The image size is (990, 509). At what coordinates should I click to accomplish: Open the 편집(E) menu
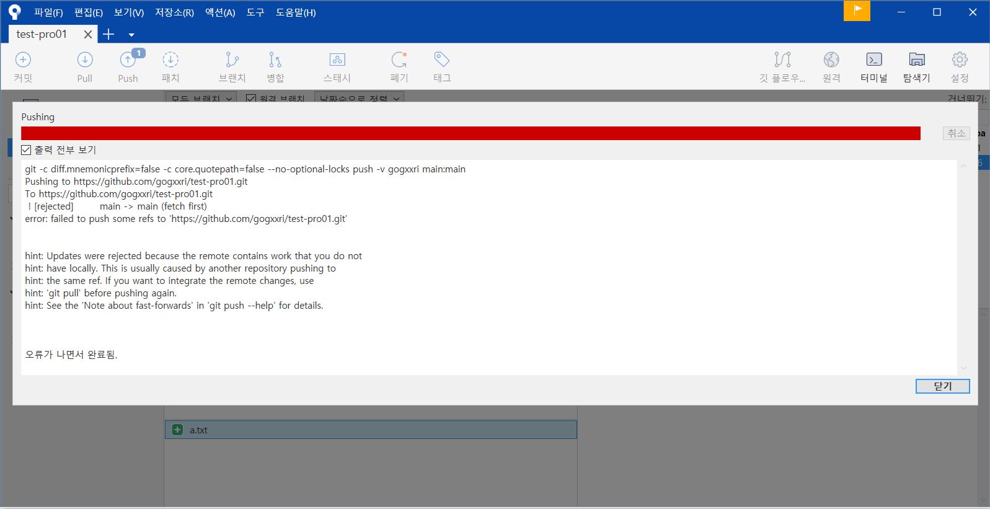point(89,12)
